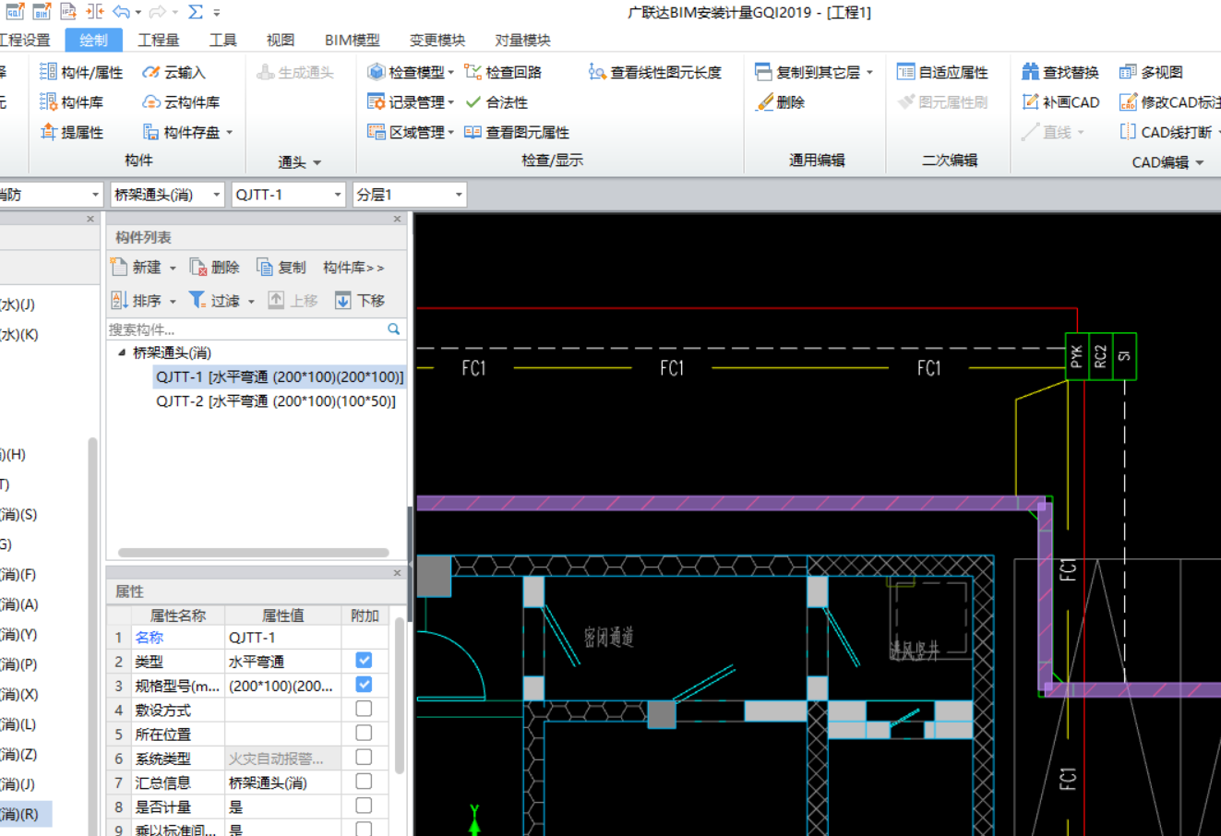Screen dimensions: 1221x836
Task: Click the 名称 property value QJTT-1
Action: pos(282,638)
